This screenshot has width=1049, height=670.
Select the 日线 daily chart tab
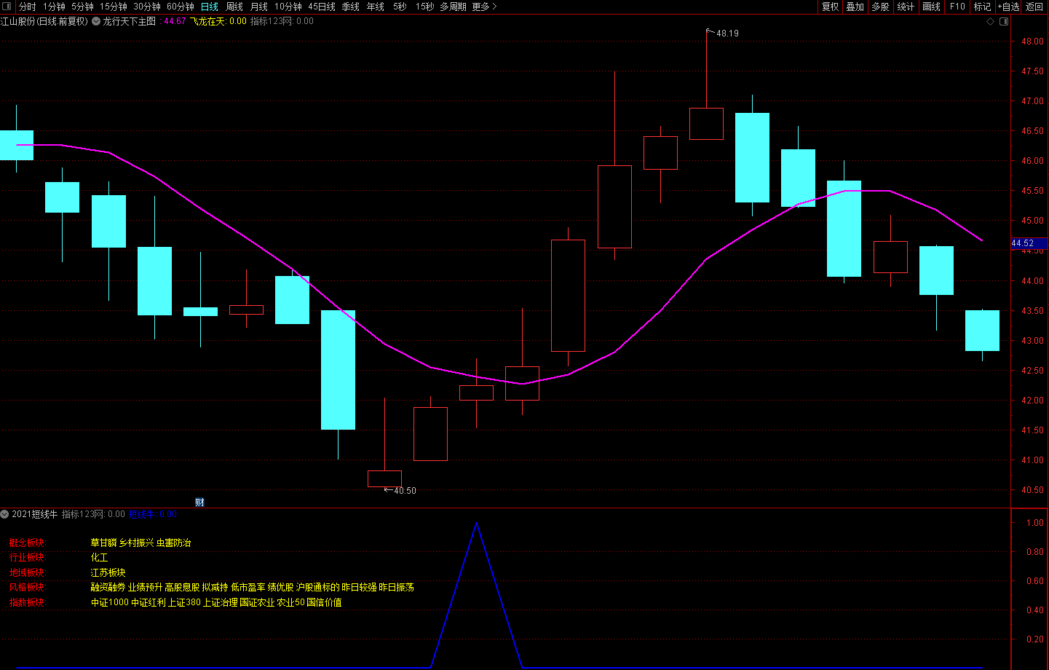pyautogui.click(x=210, y=7)
